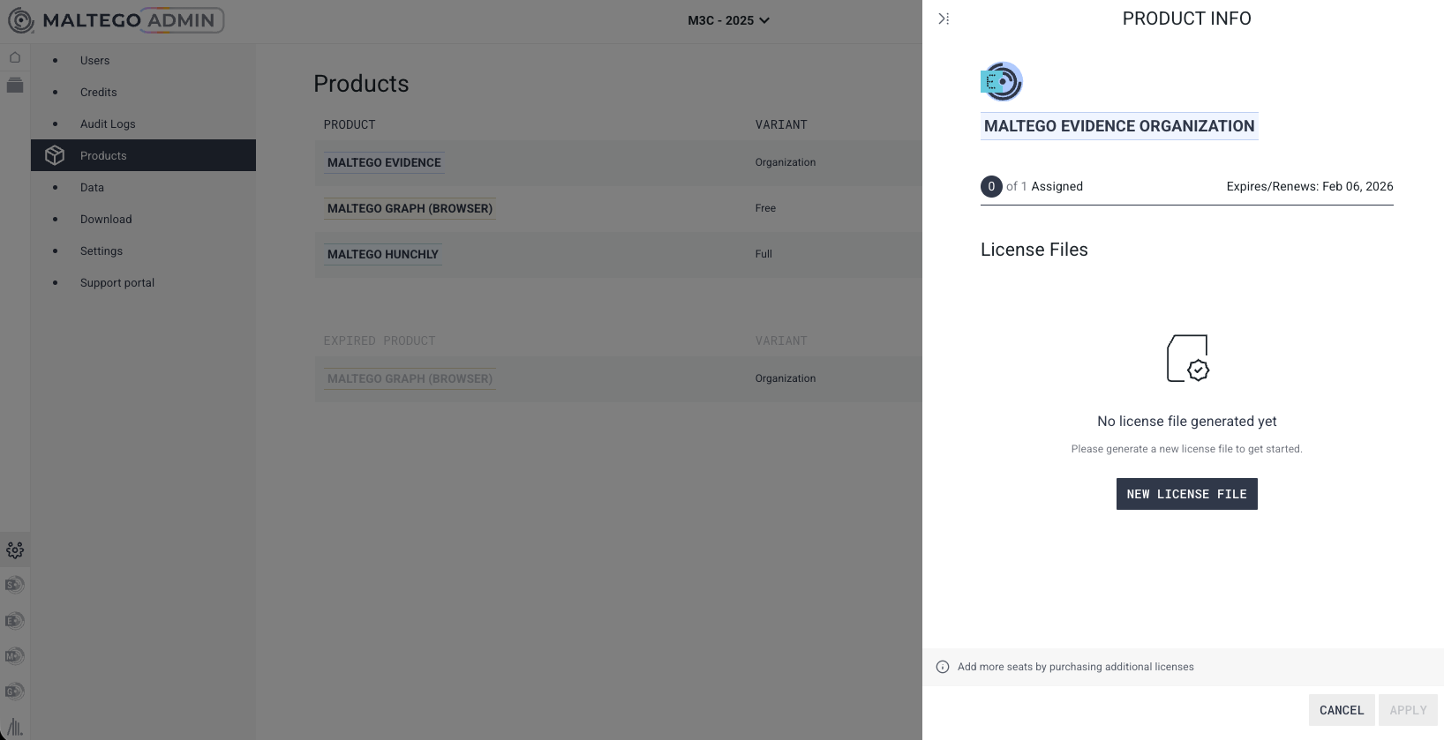Open the Maltego 'M' product icon

click(15, 656)
